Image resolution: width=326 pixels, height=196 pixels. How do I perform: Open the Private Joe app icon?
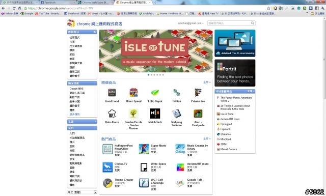point(198,93)
